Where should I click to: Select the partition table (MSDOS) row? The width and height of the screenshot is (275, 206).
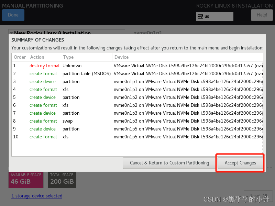pyautogui.click(x=137, y=73)
